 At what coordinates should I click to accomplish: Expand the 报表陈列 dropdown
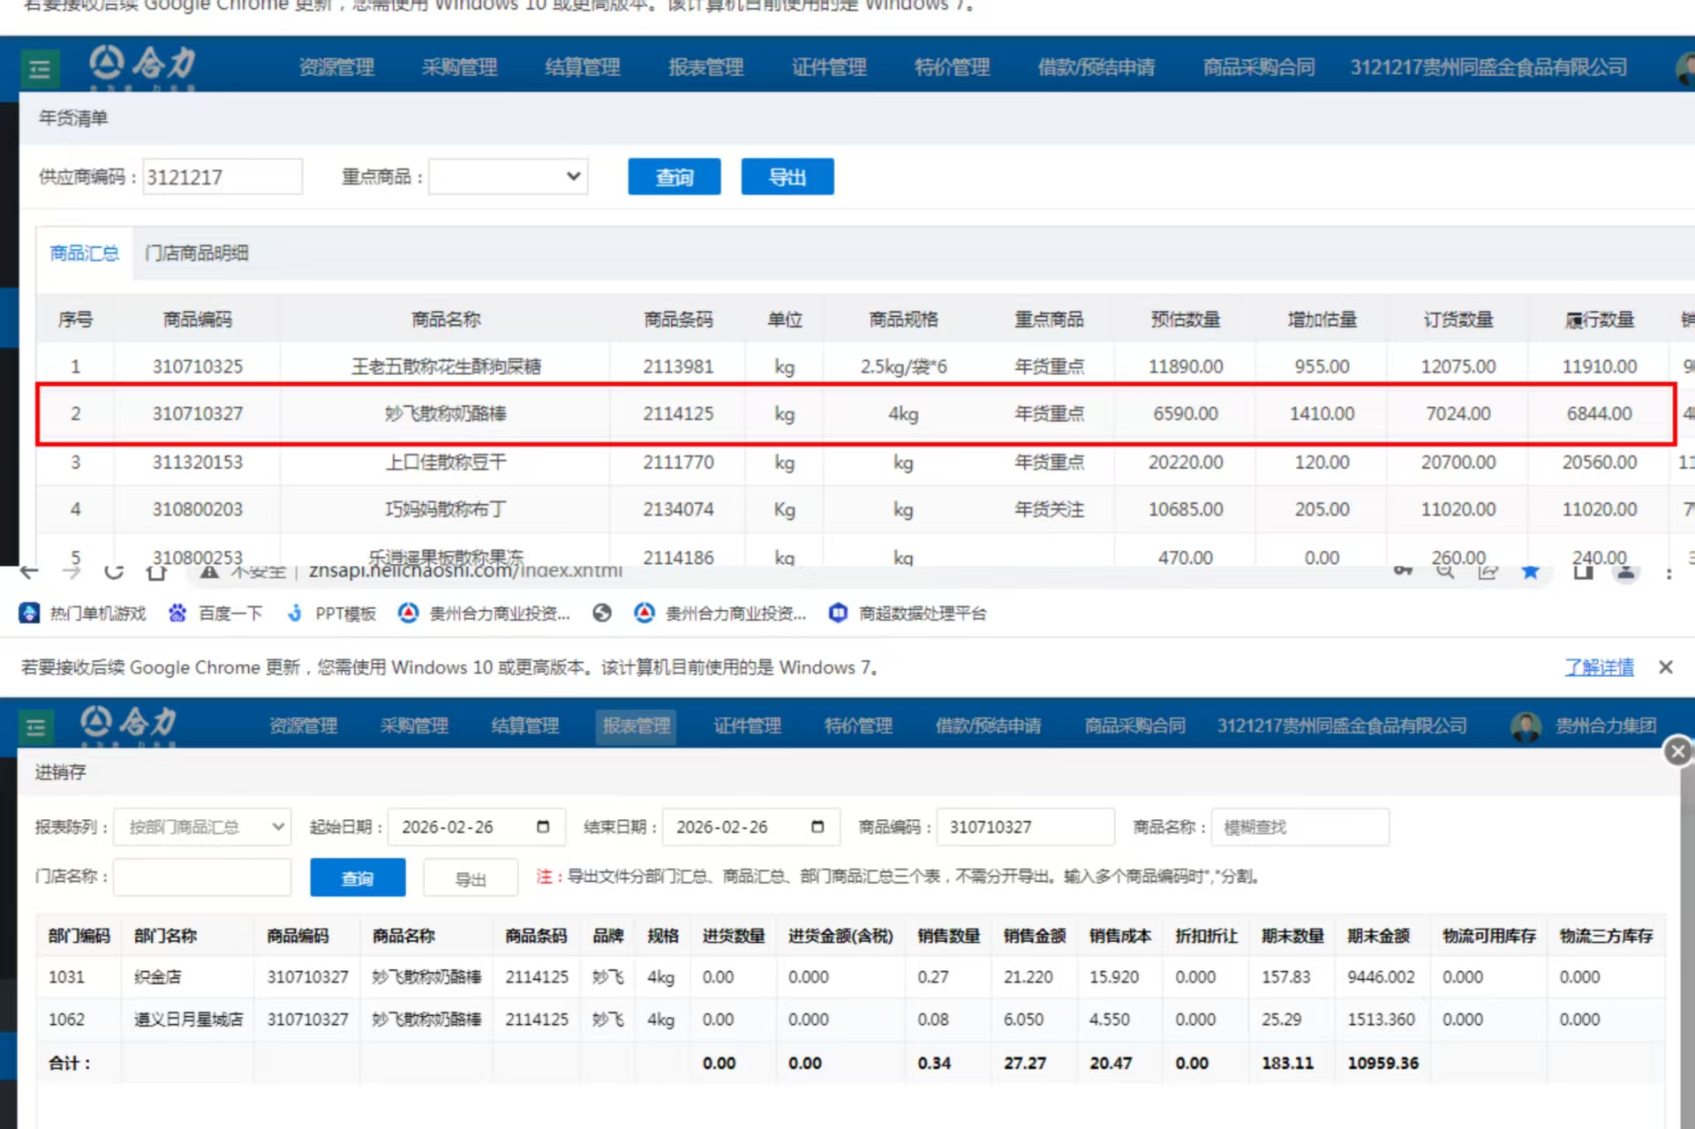tap(203, 827)
